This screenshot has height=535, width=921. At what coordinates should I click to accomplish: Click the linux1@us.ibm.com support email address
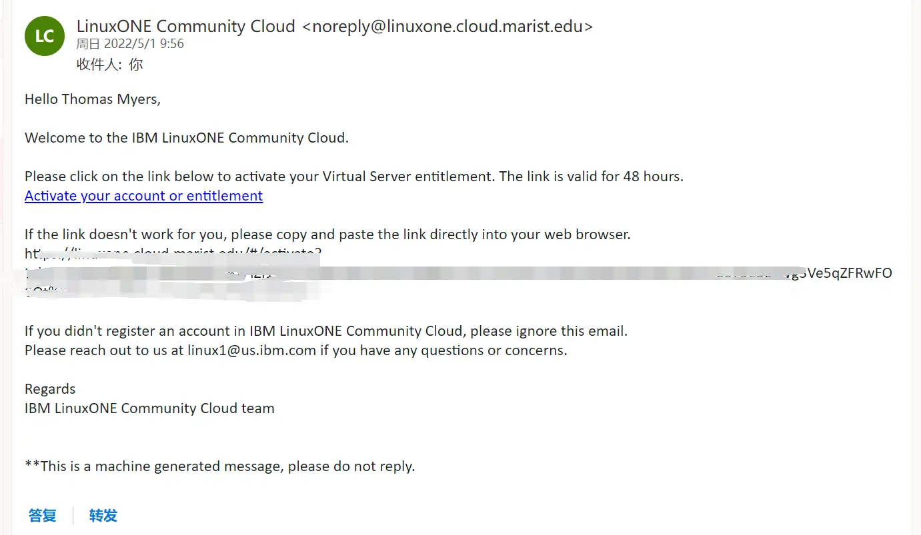[x=251, y=350]
